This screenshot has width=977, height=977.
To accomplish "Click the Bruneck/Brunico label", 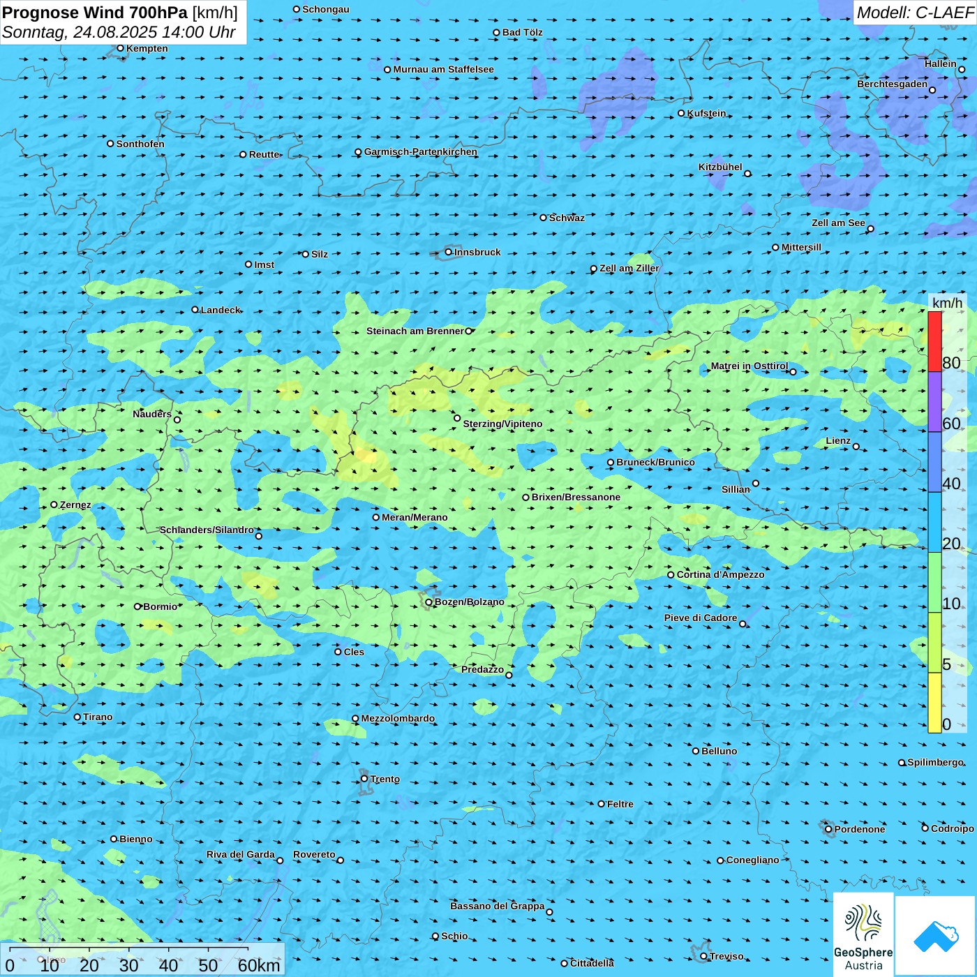I will 655,462.
